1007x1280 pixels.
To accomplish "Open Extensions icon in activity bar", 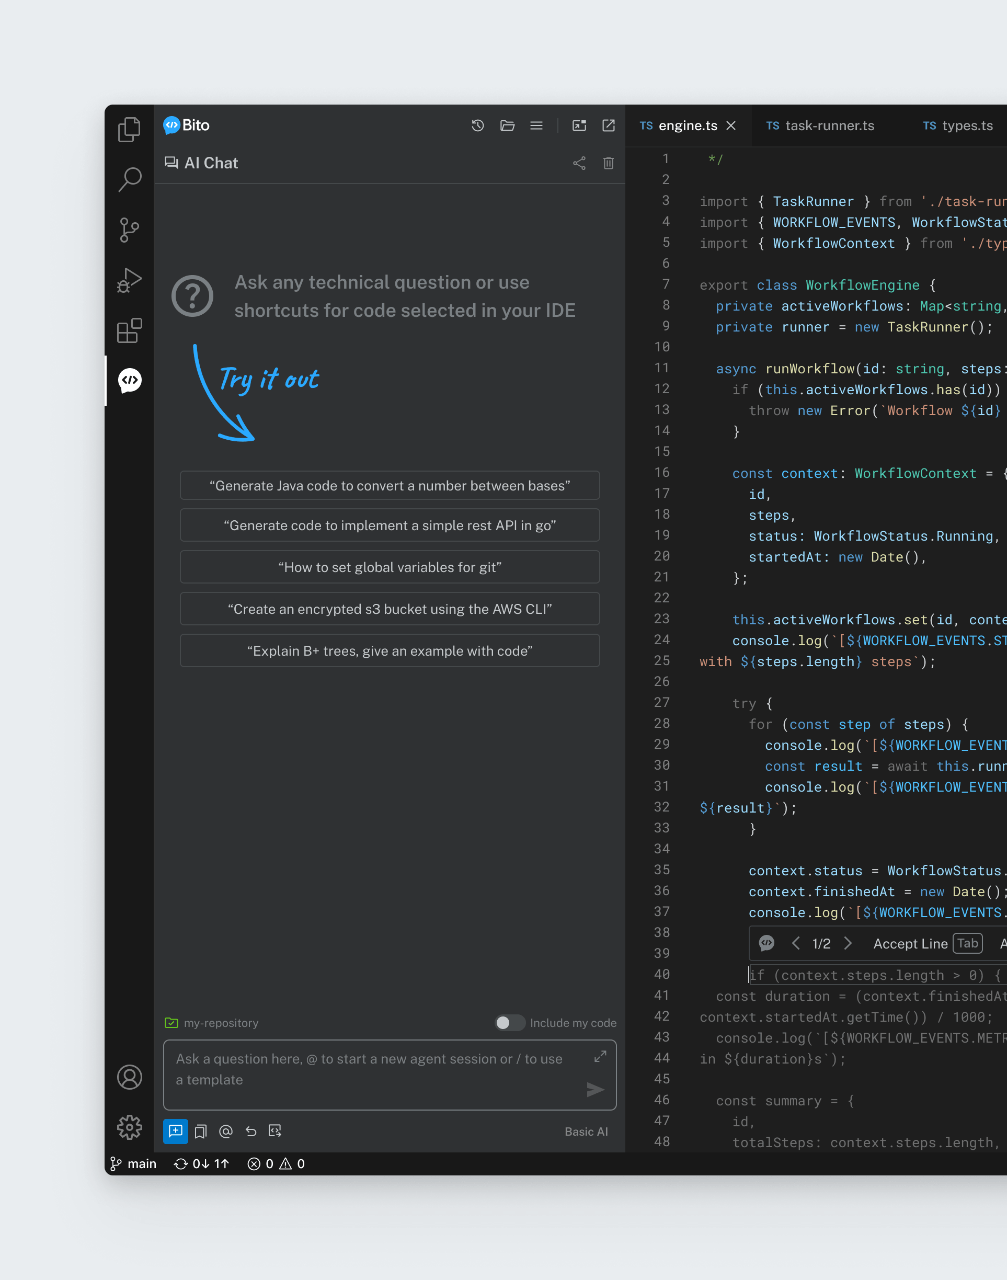I will (129, 331).
